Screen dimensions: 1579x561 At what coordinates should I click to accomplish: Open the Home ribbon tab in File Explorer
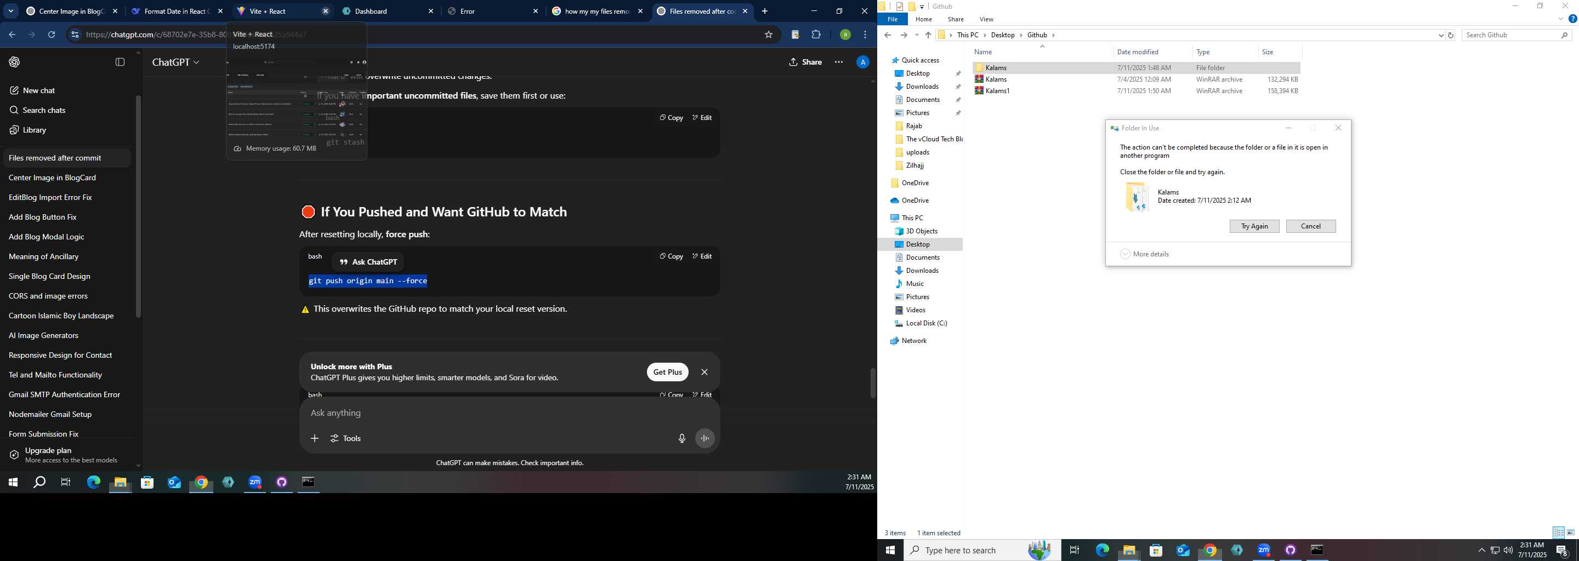pos(924,19)
